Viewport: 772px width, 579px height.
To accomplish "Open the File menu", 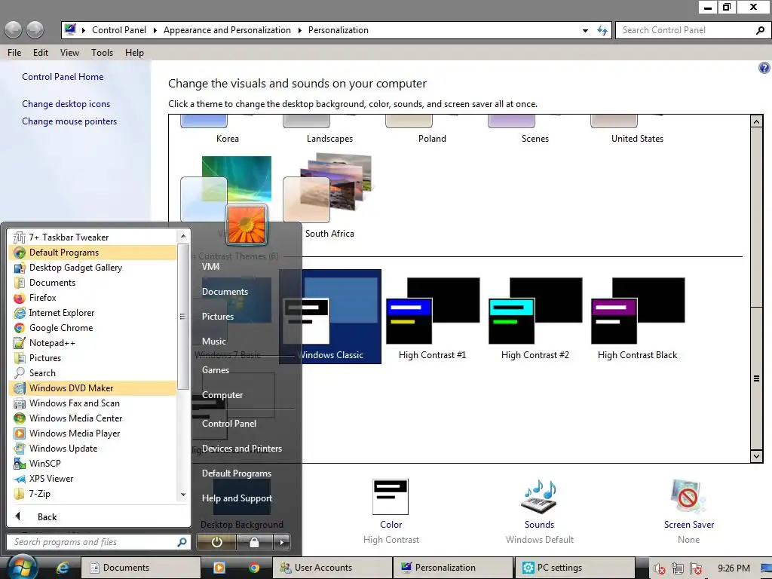I will tap(14, 53).
